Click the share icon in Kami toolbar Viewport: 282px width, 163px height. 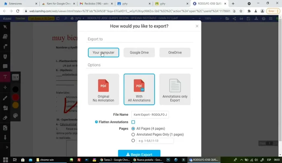tap(234, 19)
